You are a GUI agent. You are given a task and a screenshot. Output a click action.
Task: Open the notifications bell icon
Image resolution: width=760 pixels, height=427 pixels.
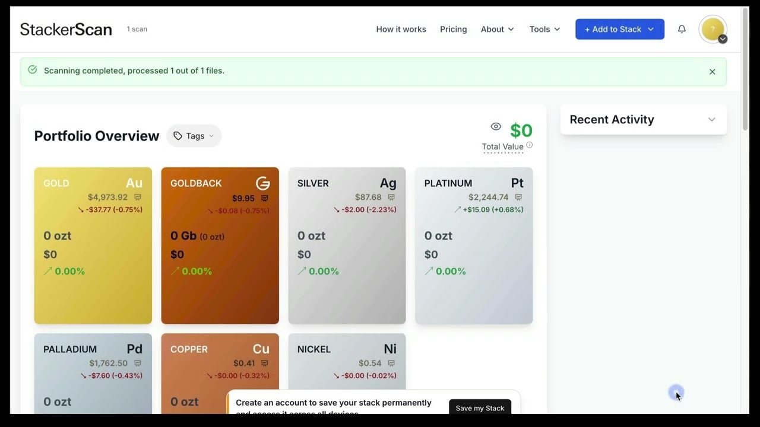coord(682,29)
